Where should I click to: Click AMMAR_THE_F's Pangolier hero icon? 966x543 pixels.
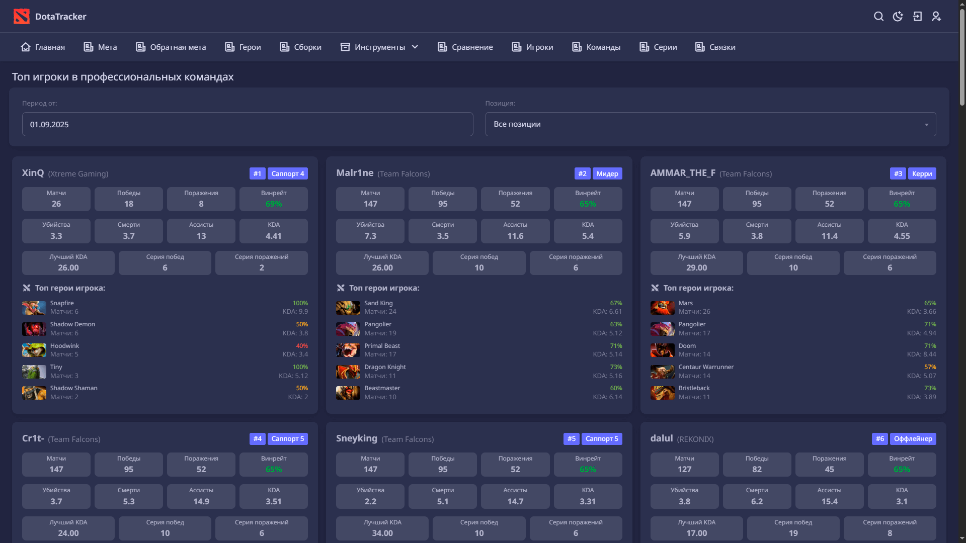663,329
